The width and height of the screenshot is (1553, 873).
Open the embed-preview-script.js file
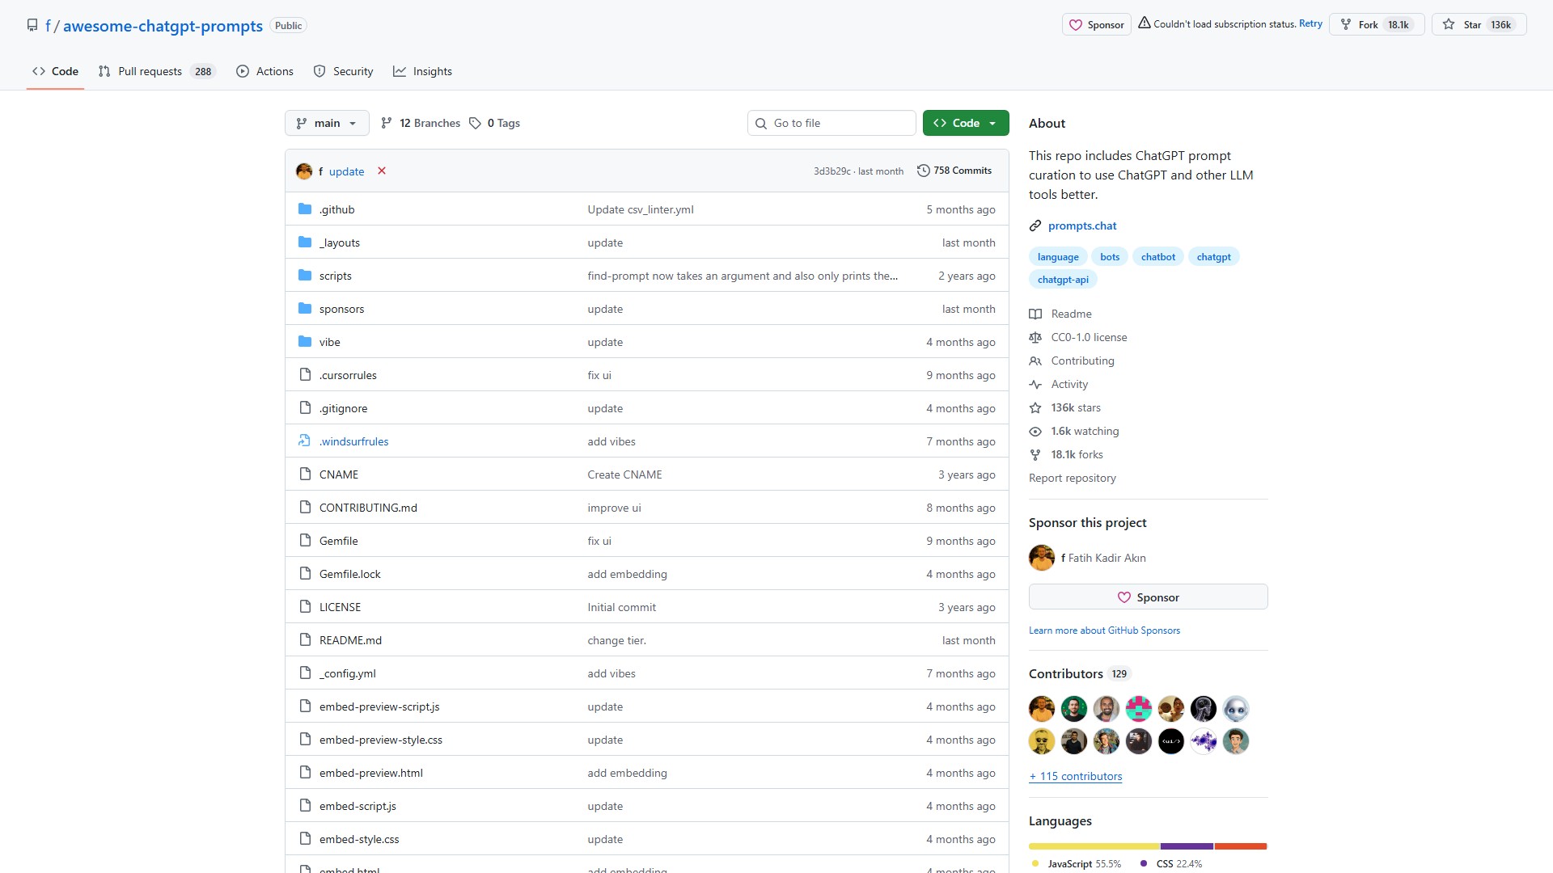(379, 706)
